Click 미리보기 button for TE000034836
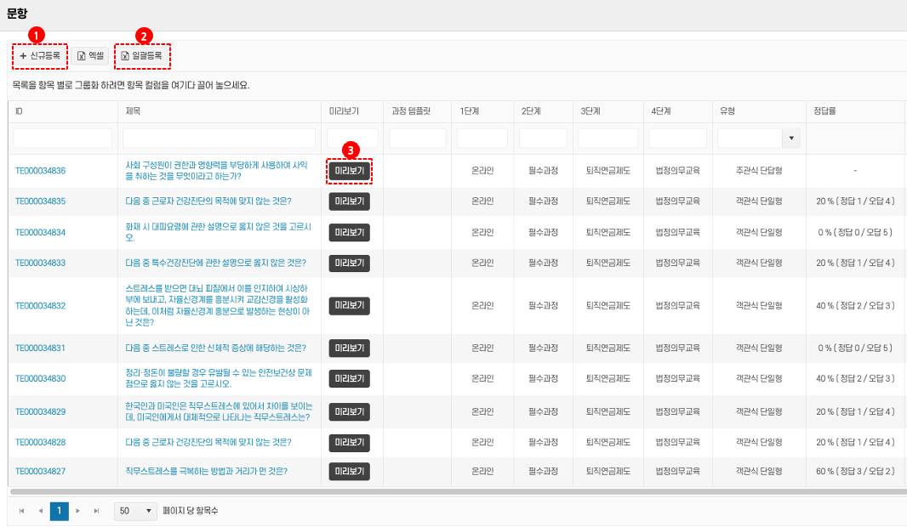The height and width of the screenshot is (527, 907). click(x=350, y=171)
